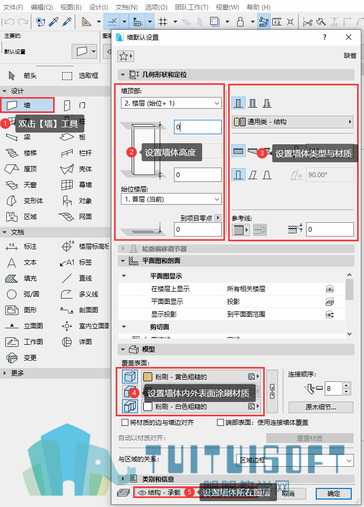Click the 确定 button

coord(334,493)
